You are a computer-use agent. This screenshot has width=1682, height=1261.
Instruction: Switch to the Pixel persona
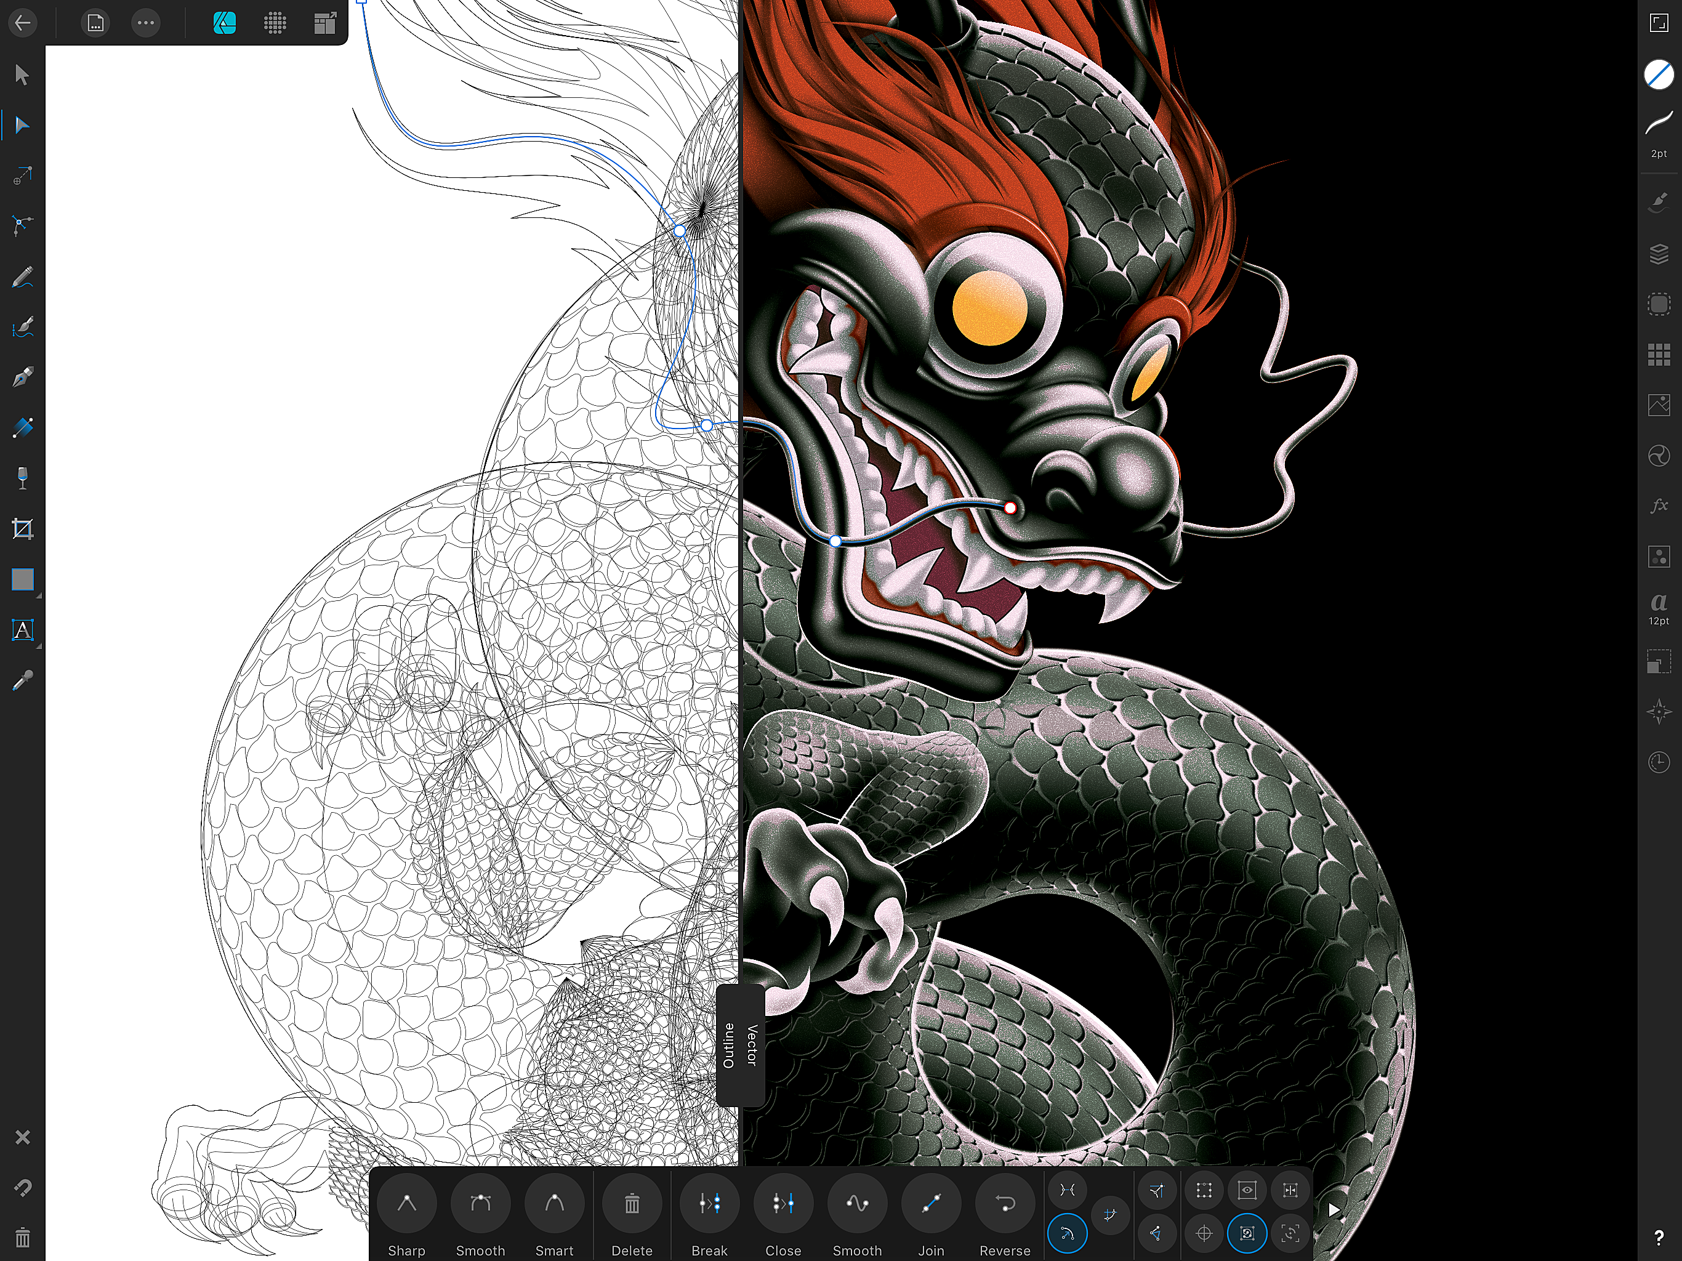click(275, 23)
